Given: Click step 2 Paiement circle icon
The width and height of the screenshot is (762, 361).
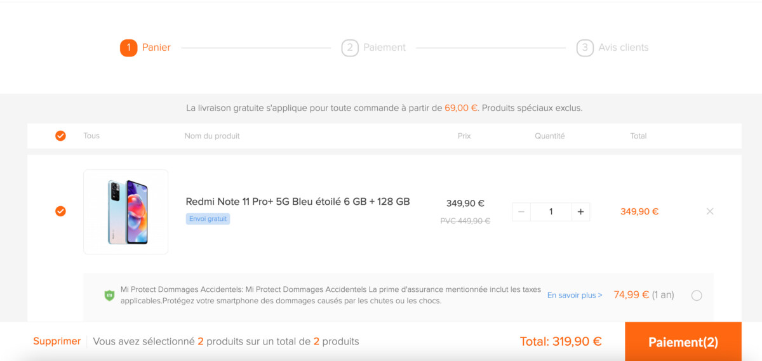Looking at the screenshot, I should (350, 48).
